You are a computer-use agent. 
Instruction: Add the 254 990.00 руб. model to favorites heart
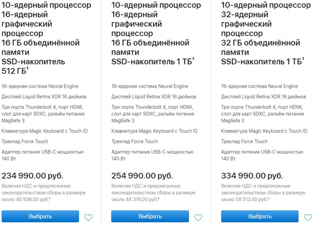(198, 217)
